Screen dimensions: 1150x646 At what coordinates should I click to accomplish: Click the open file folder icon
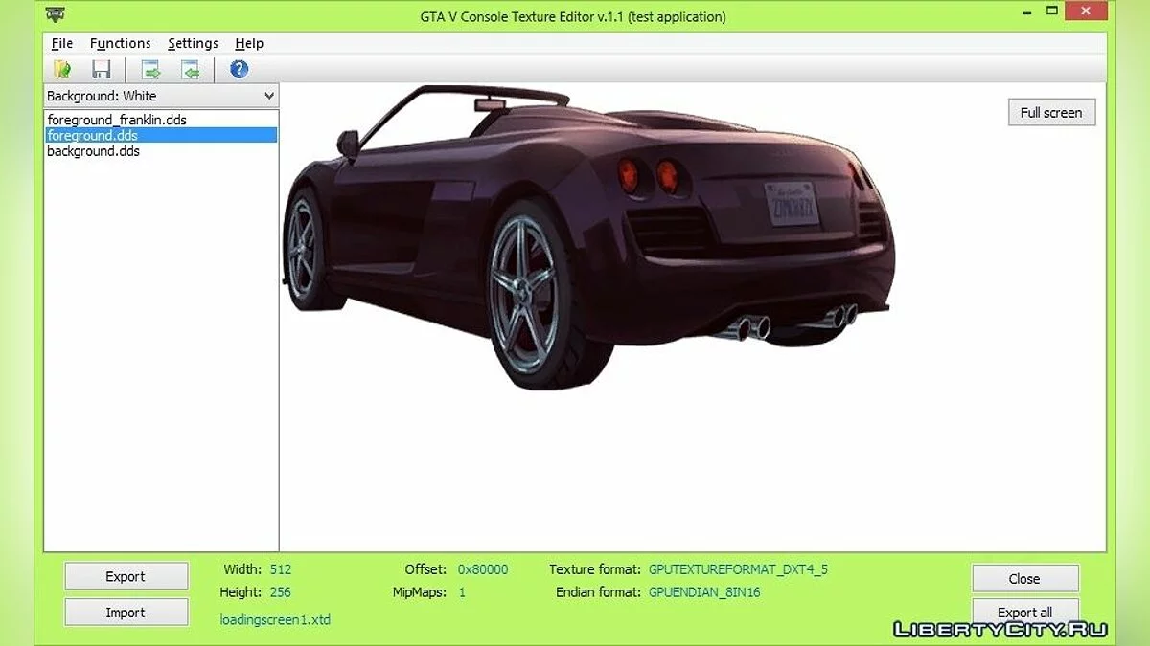[63, 69]
